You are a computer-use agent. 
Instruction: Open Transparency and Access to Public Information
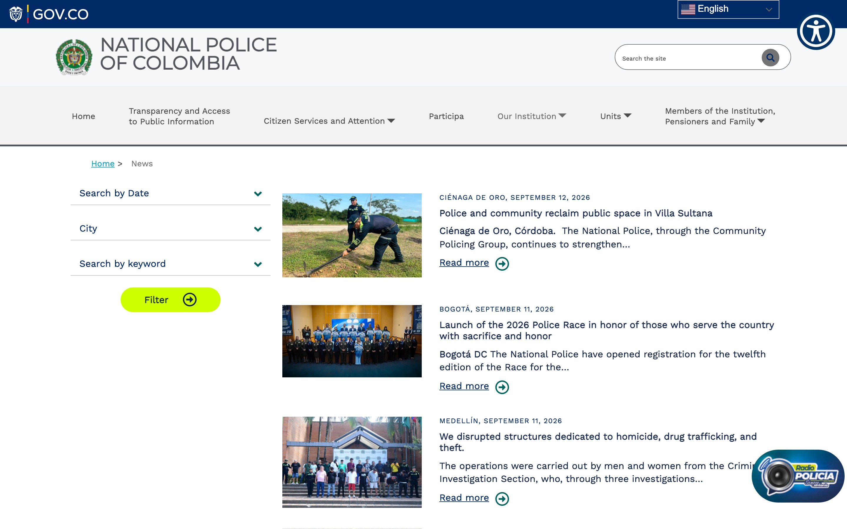pos(179,116)
